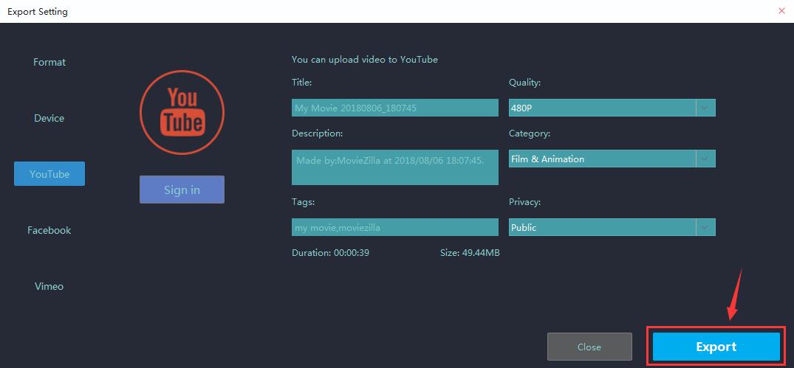Open the Privacy dropdown set to Public
This screenshot has width=794, height=368.
[x=612, y=227]
